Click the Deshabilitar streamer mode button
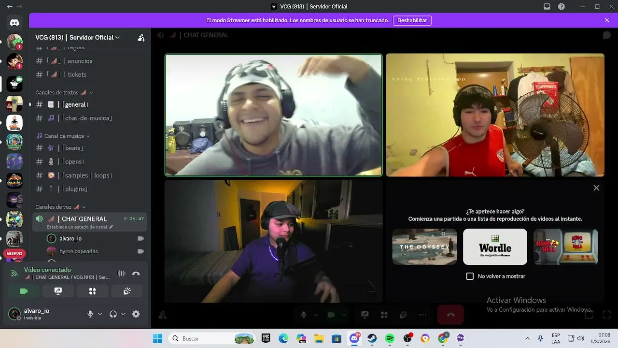 (412, 20)
